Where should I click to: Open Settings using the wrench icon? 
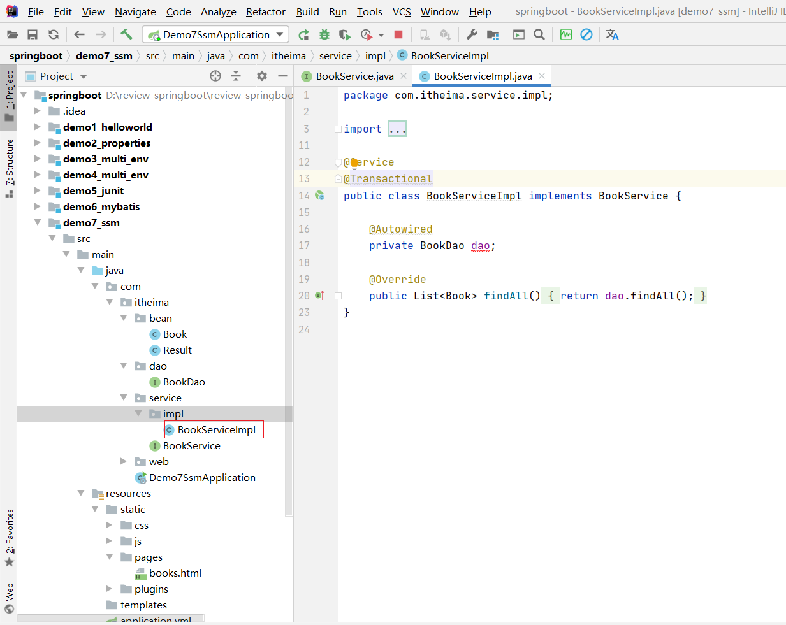[x=472, y=34]
